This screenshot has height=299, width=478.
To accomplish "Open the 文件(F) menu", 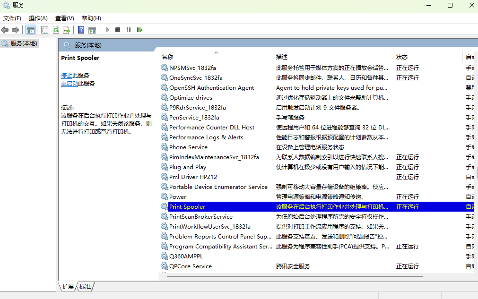I will pyautogui.click(x=12, y=18).
